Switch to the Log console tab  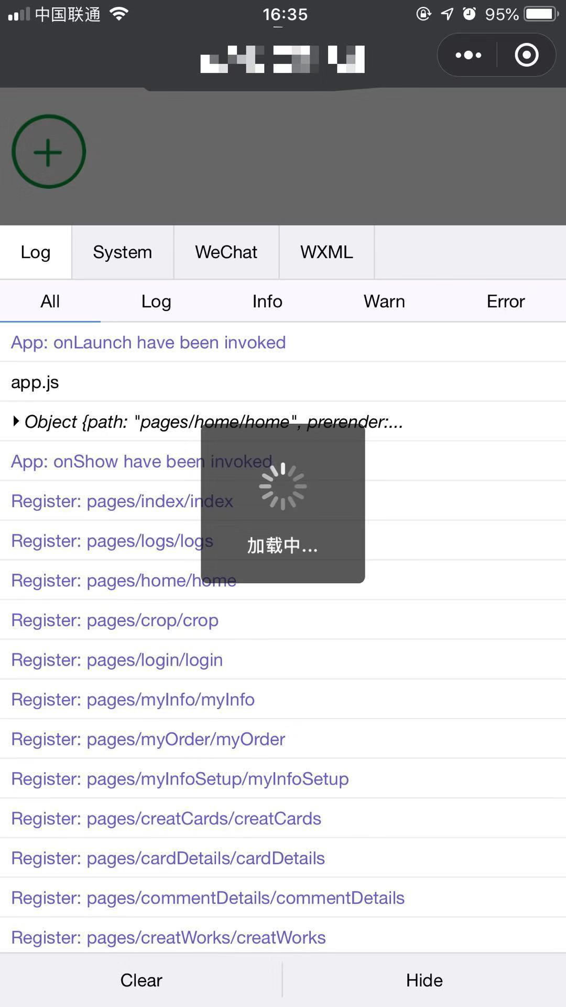[36, 252]
